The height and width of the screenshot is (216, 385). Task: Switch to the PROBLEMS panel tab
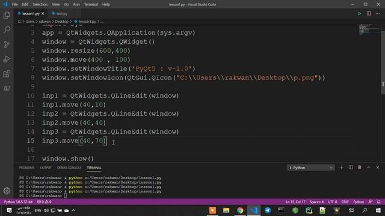pyautogui.click(x=26, y=168)
